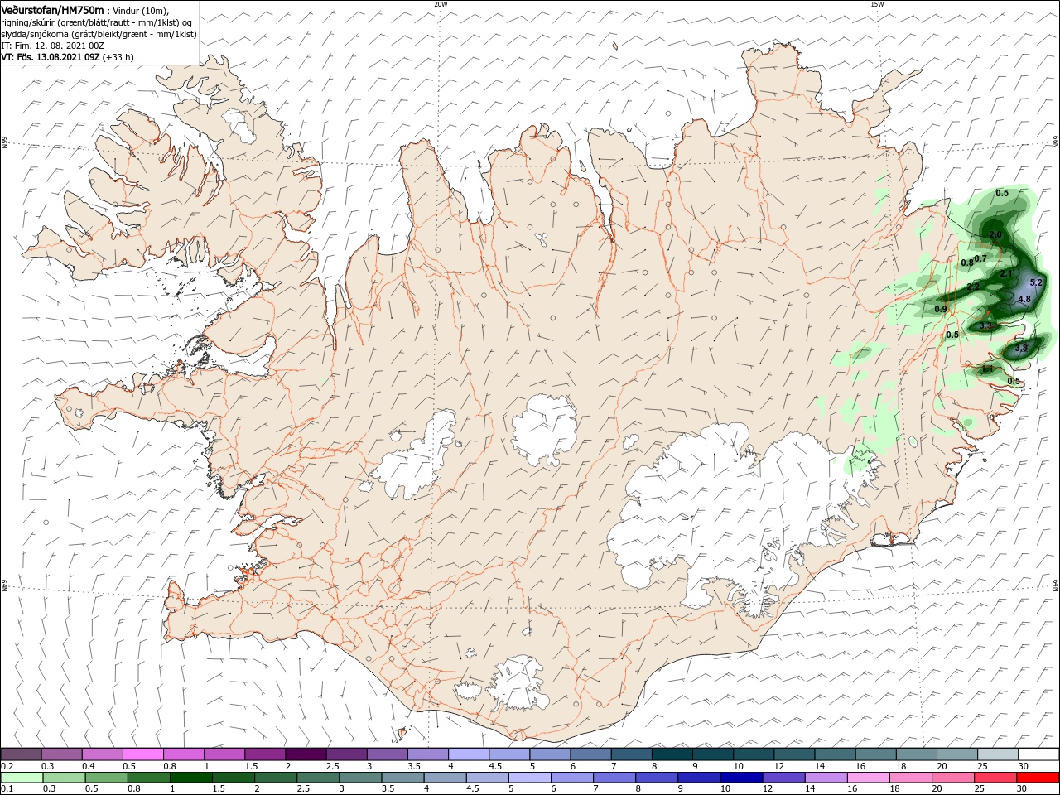Click the 2.2 precipitation value on map
The width and height of the screenshot is (1060, 795).
973,287
